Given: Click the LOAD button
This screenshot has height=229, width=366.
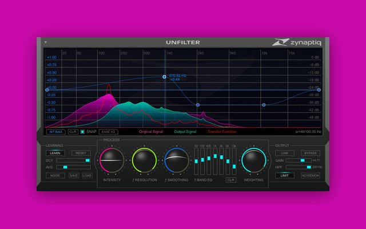Looking at the screenshot, I should (87, 176).
